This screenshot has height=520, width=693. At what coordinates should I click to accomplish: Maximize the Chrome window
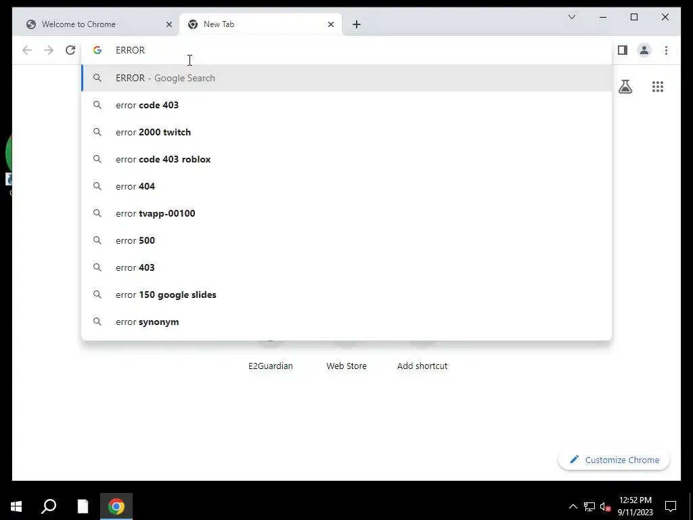click(633, 17)
